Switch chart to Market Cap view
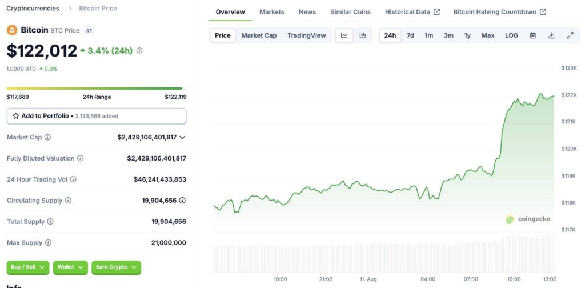The image size is (585, 288). pos(259,35)
